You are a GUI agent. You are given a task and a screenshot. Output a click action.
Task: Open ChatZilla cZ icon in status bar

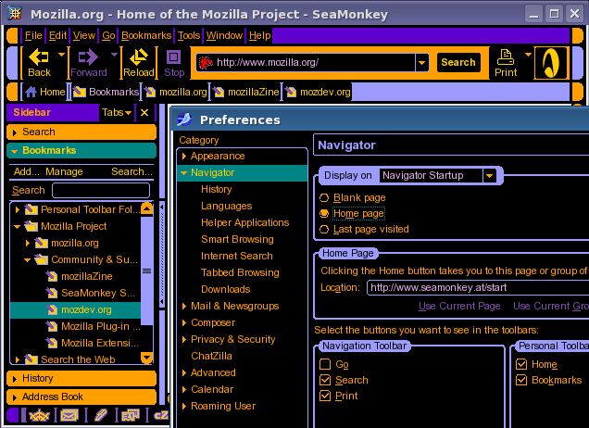pos(161,415)
